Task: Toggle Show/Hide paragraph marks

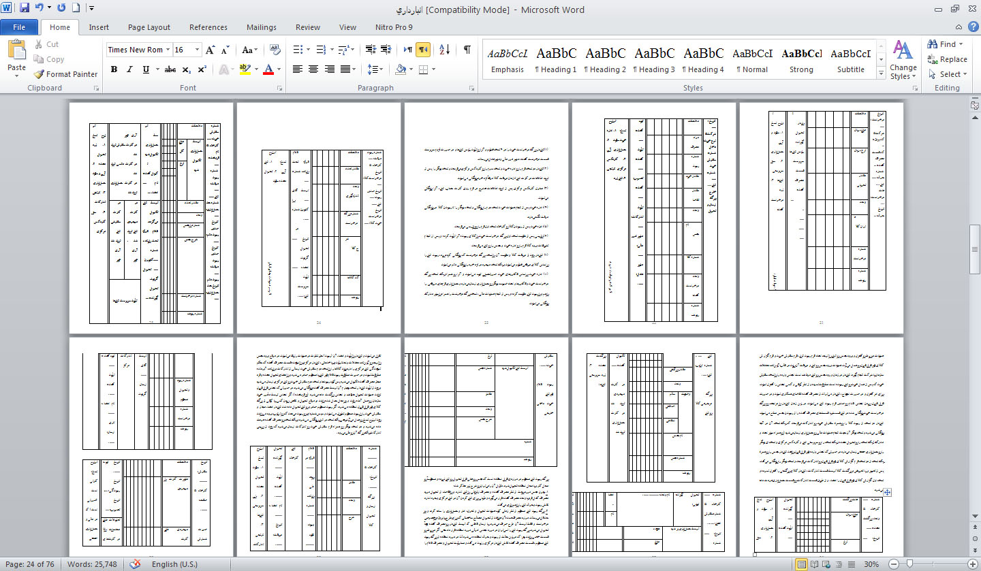Action: 467,50
